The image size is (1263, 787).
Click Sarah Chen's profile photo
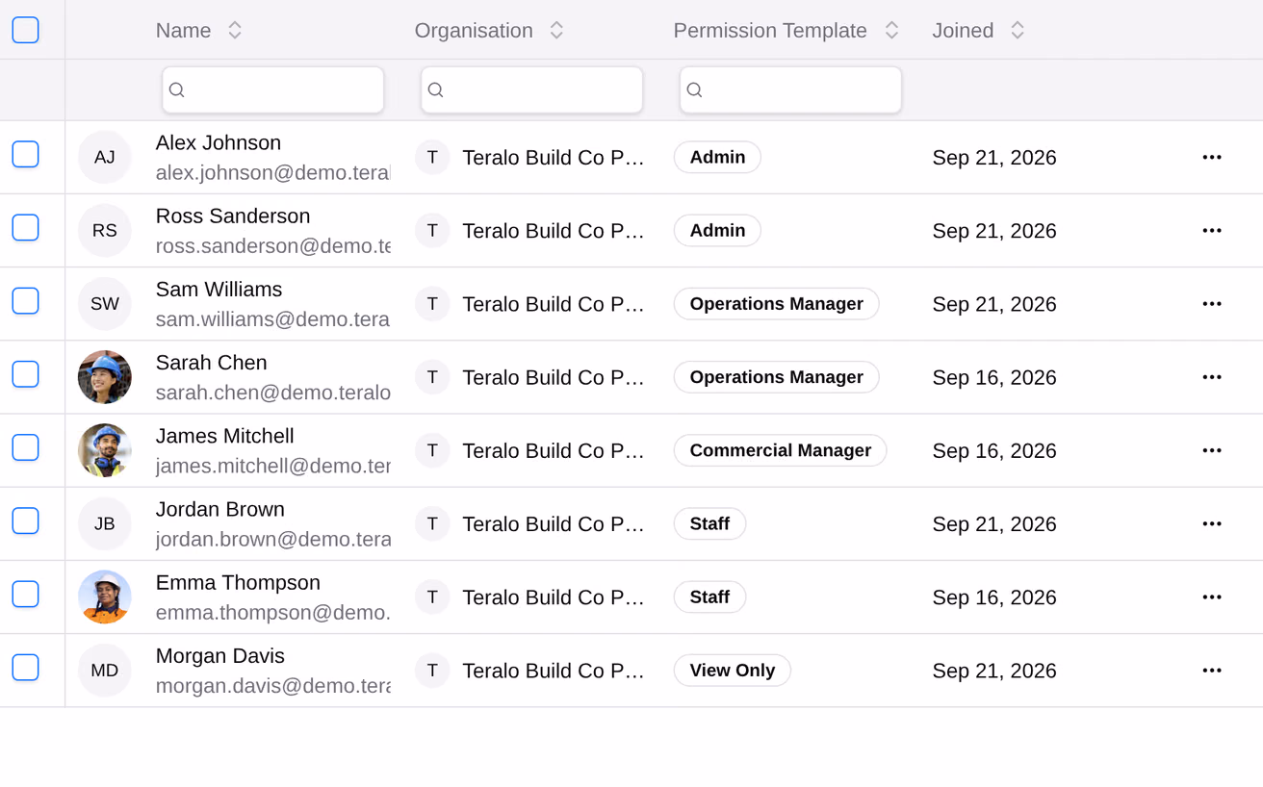coord(105,377)
